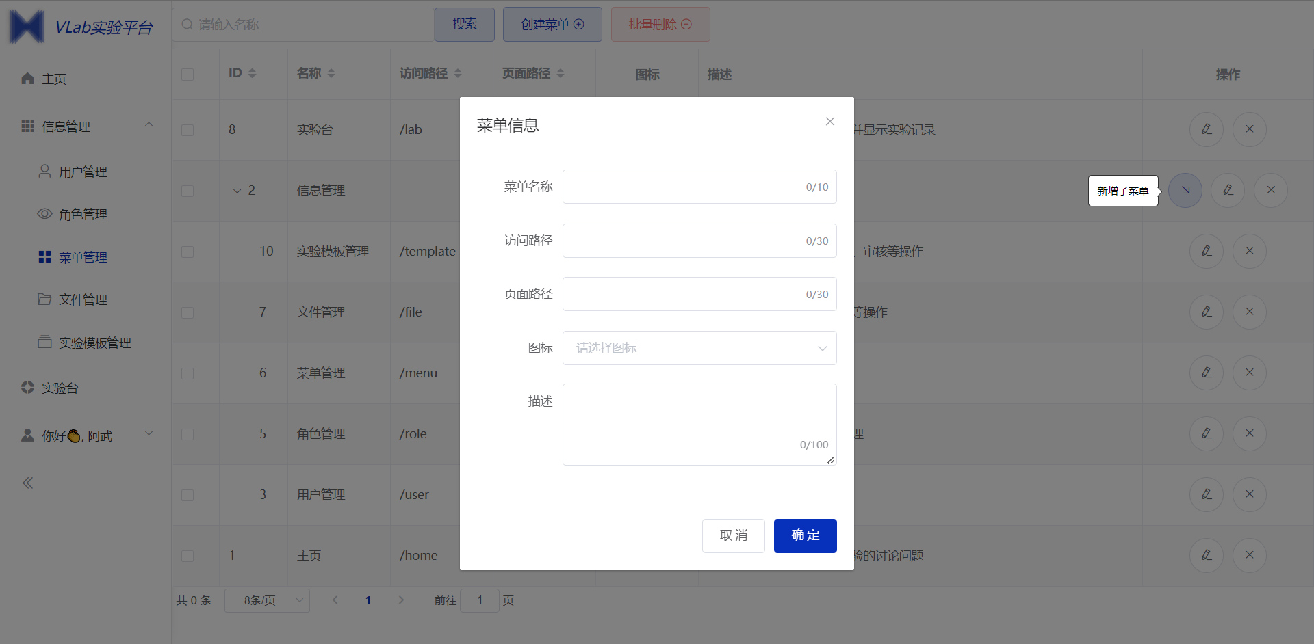Check the 用户管理 row checkbox
Screen dimensions: 1314x644
click(188, 495)
